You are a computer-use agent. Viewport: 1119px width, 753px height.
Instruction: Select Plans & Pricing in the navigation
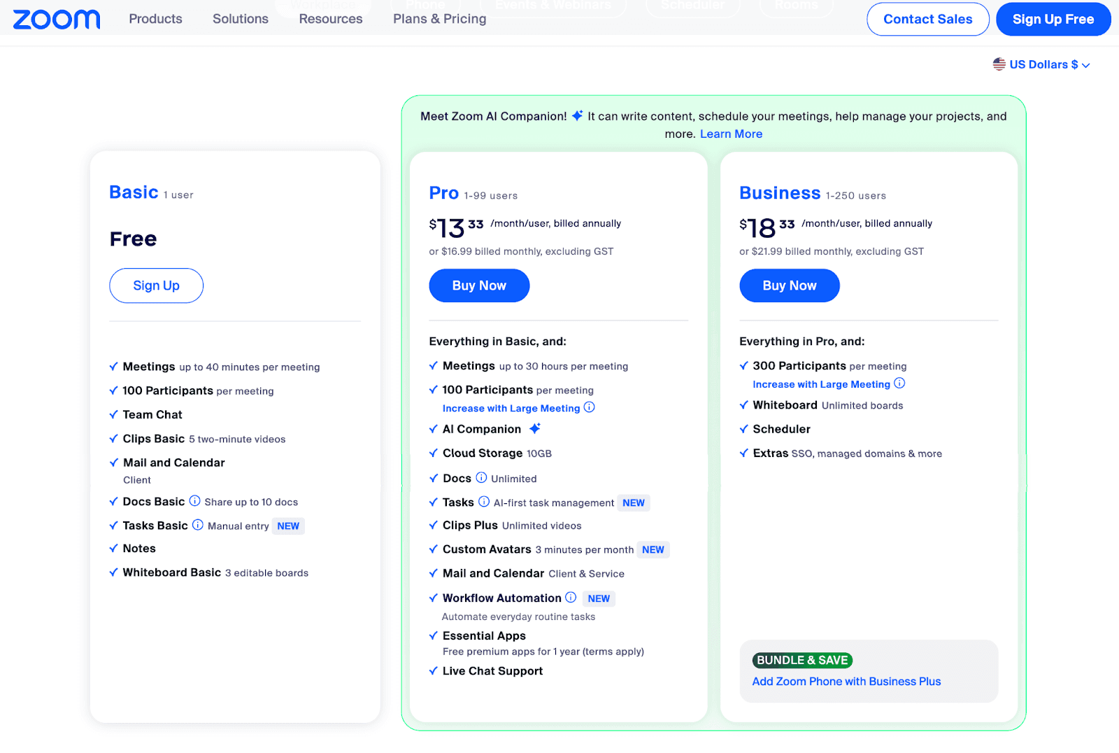point(439,19)
